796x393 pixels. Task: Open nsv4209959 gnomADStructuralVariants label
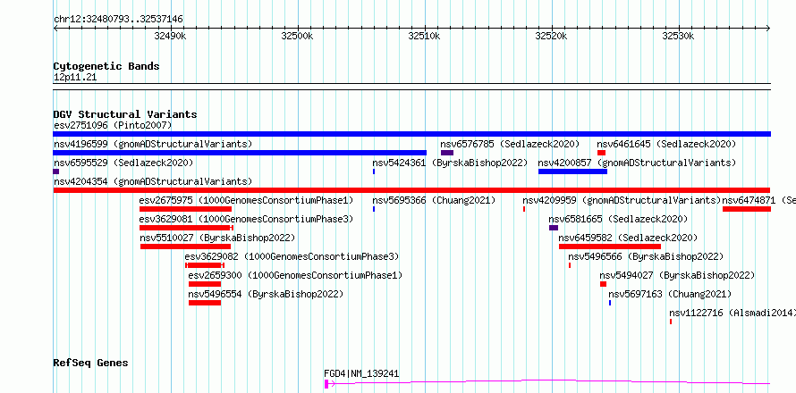622,200
